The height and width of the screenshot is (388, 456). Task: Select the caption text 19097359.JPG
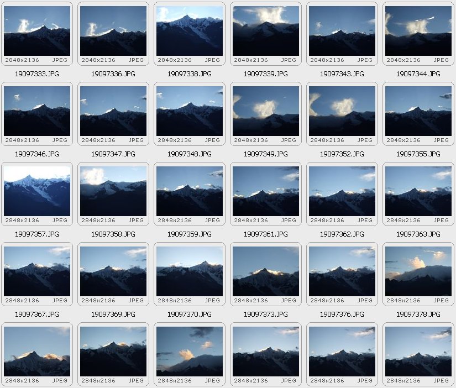(x=190, y=234)
